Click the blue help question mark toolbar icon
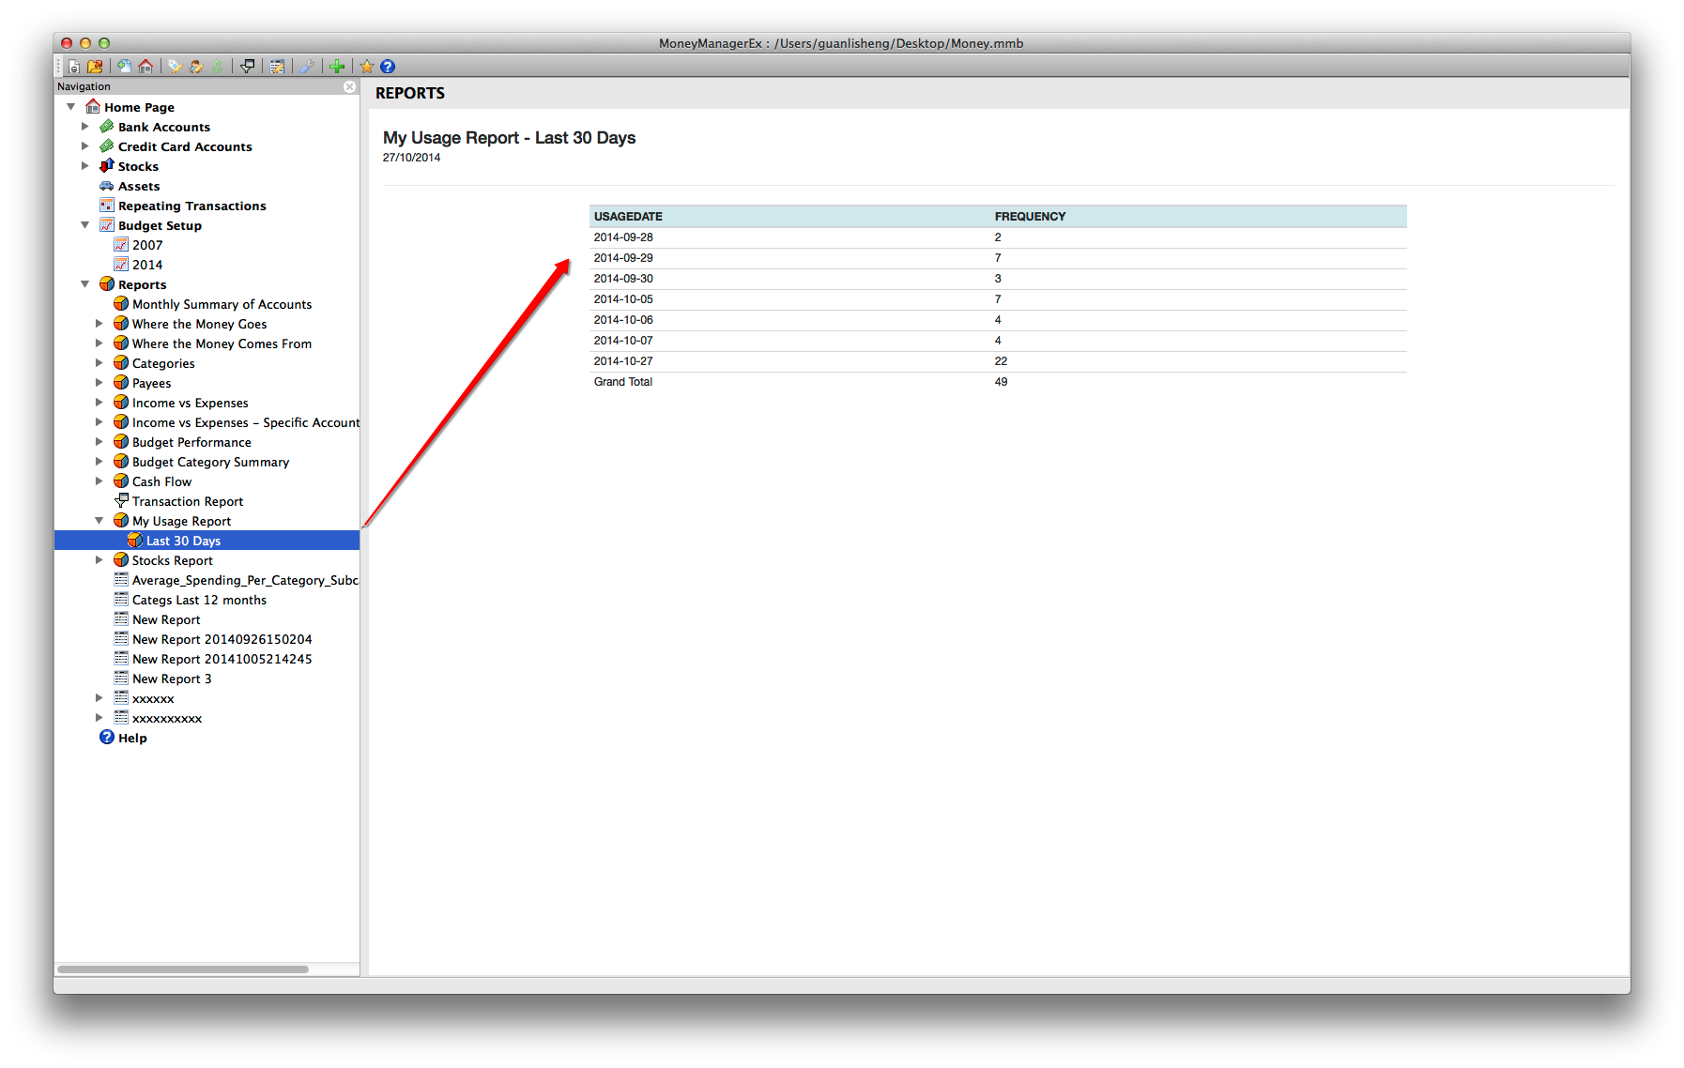This screenshot has height=1068, width=1684. (x=388, y=67)
